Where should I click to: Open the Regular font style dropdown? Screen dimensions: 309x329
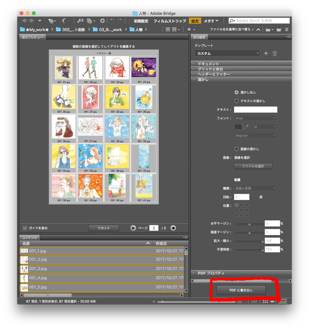[x=255, y=135]
